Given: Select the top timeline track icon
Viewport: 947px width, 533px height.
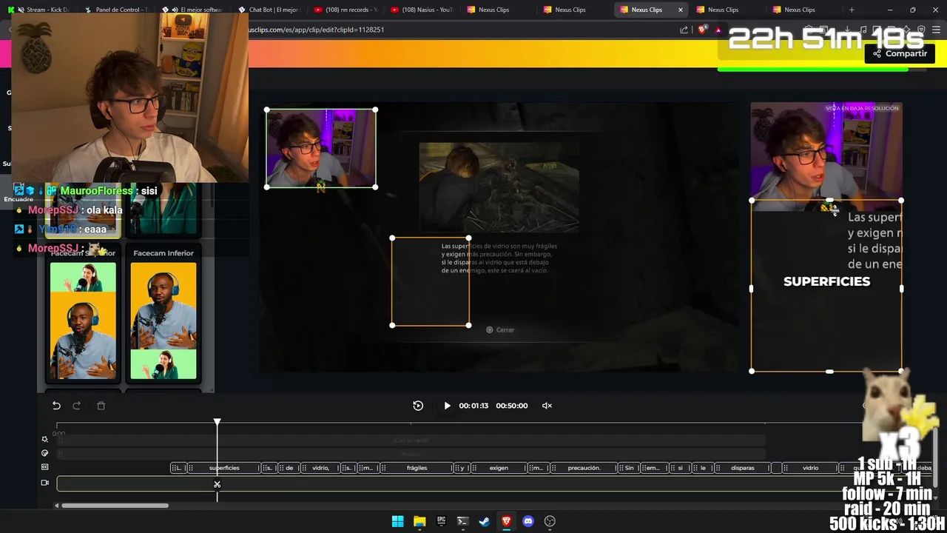Looking at the screenshot, I should (44, 439).
